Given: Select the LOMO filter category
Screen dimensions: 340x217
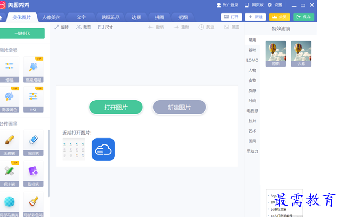Looking at the screenshot, I should click(252, 60).
